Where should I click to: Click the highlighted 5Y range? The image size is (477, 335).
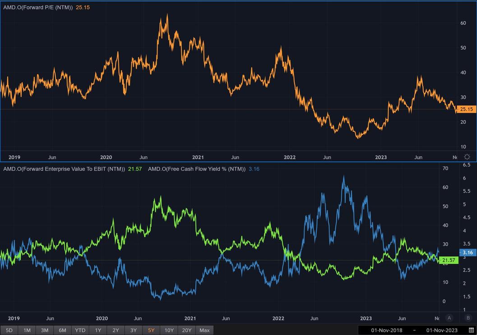[151, 330]
